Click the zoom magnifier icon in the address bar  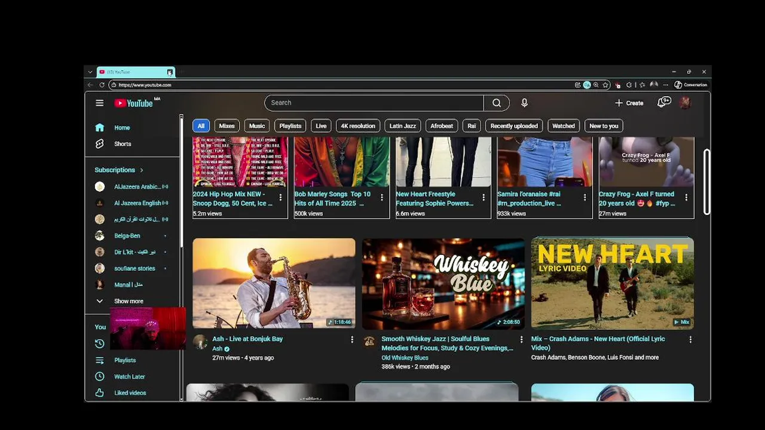tap(596, 85)
